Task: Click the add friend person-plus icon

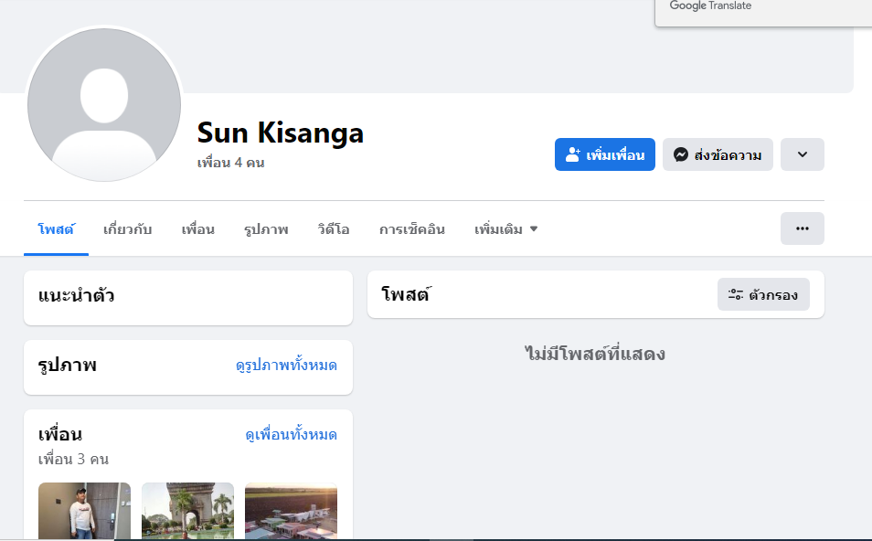Action: coord(573,154)
